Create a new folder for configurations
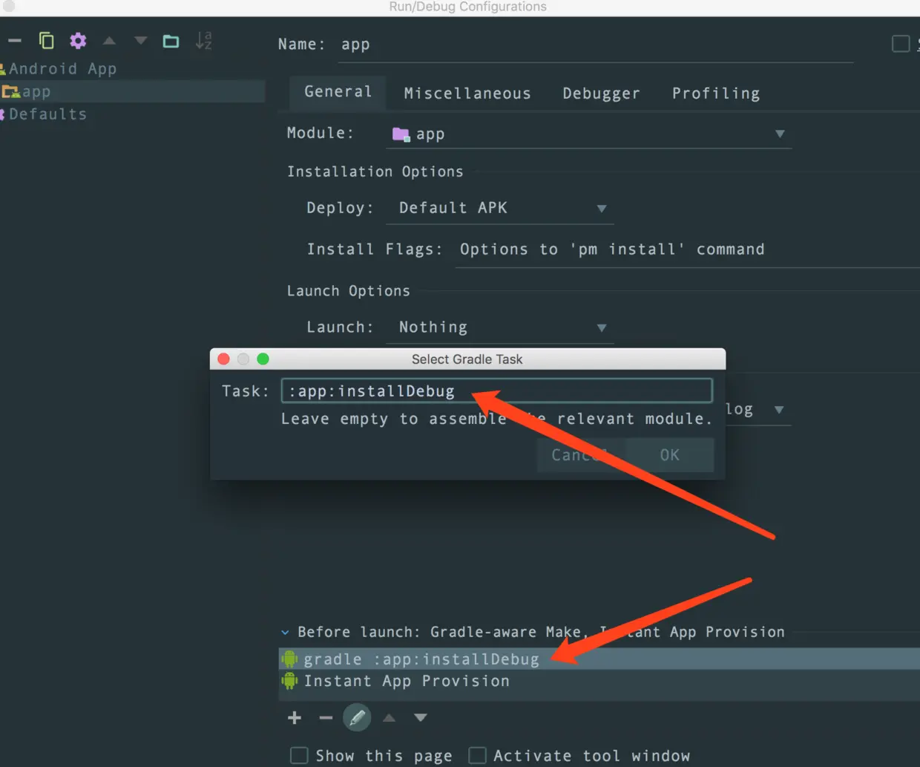This screenshot has width=920, height=767. pyautogui.click(x=171, y=41)
